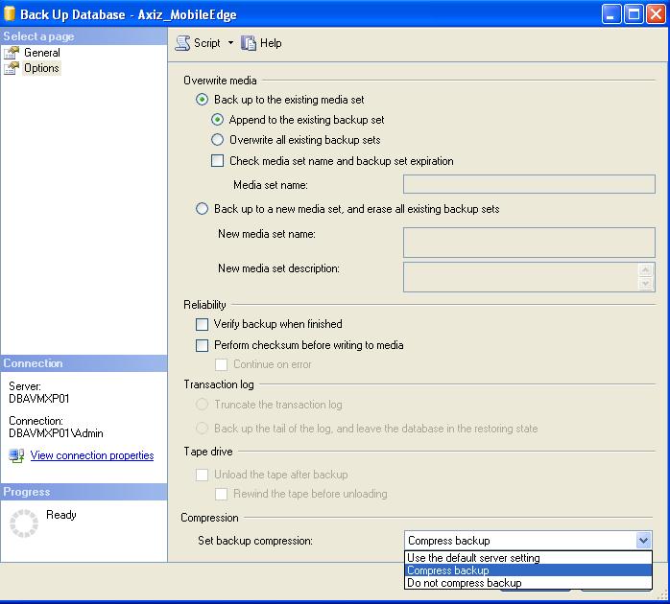Click the Options page icon
This screenshot has width=670, height=604.
(12, 68)
